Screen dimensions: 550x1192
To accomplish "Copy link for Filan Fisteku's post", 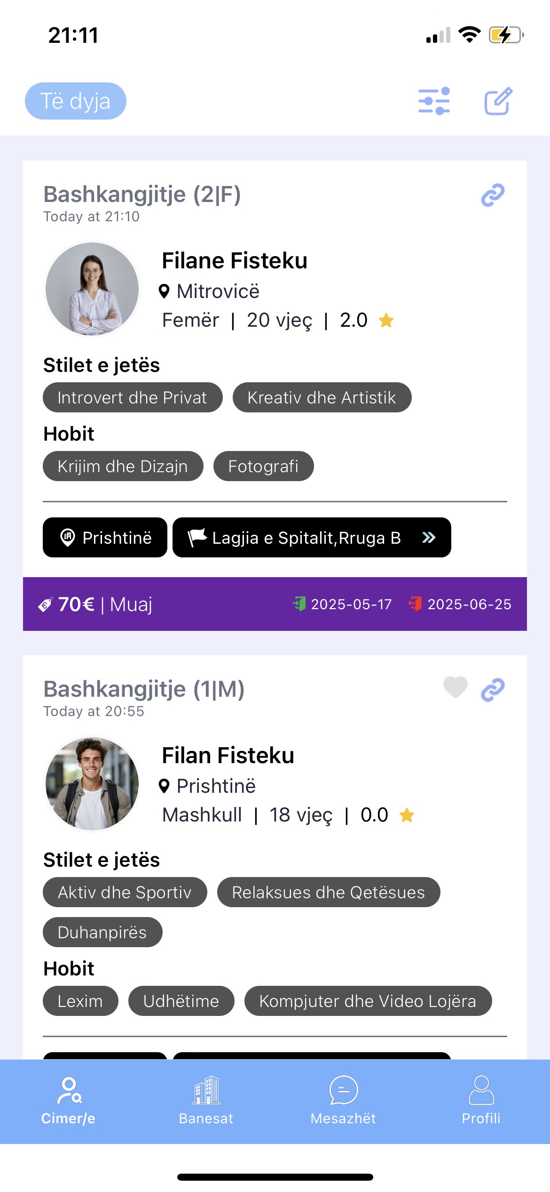I will tap(493, 690).
